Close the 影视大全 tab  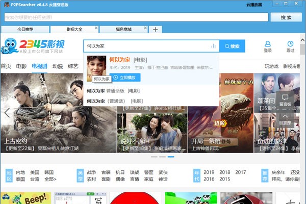click(x=96, y=28)
